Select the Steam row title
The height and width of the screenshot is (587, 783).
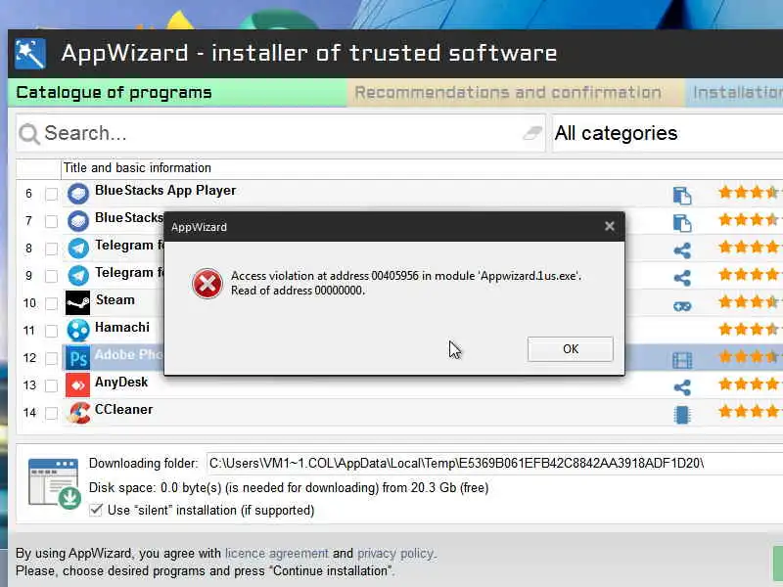(115, 300)
